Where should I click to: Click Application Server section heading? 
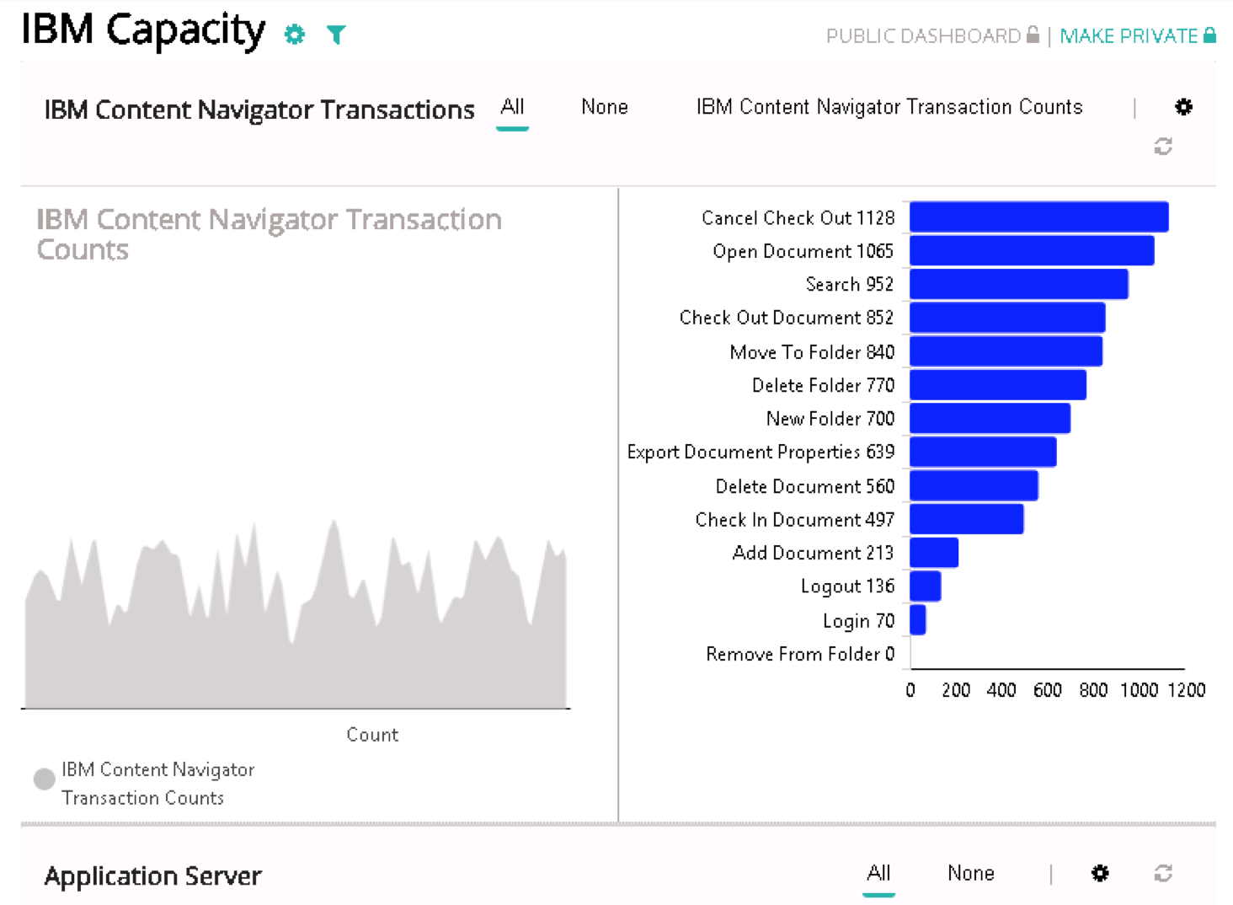(152, 876)
